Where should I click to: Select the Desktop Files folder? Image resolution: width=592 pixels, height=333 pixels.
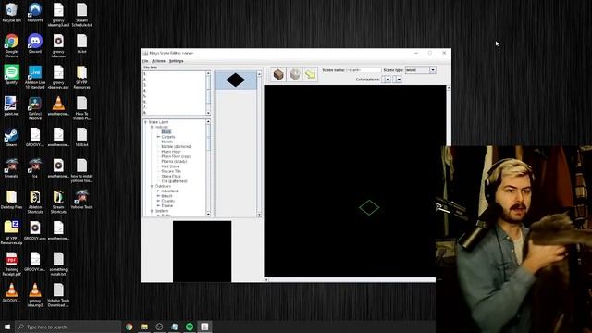pyautogui.click(x=12, y=200)
